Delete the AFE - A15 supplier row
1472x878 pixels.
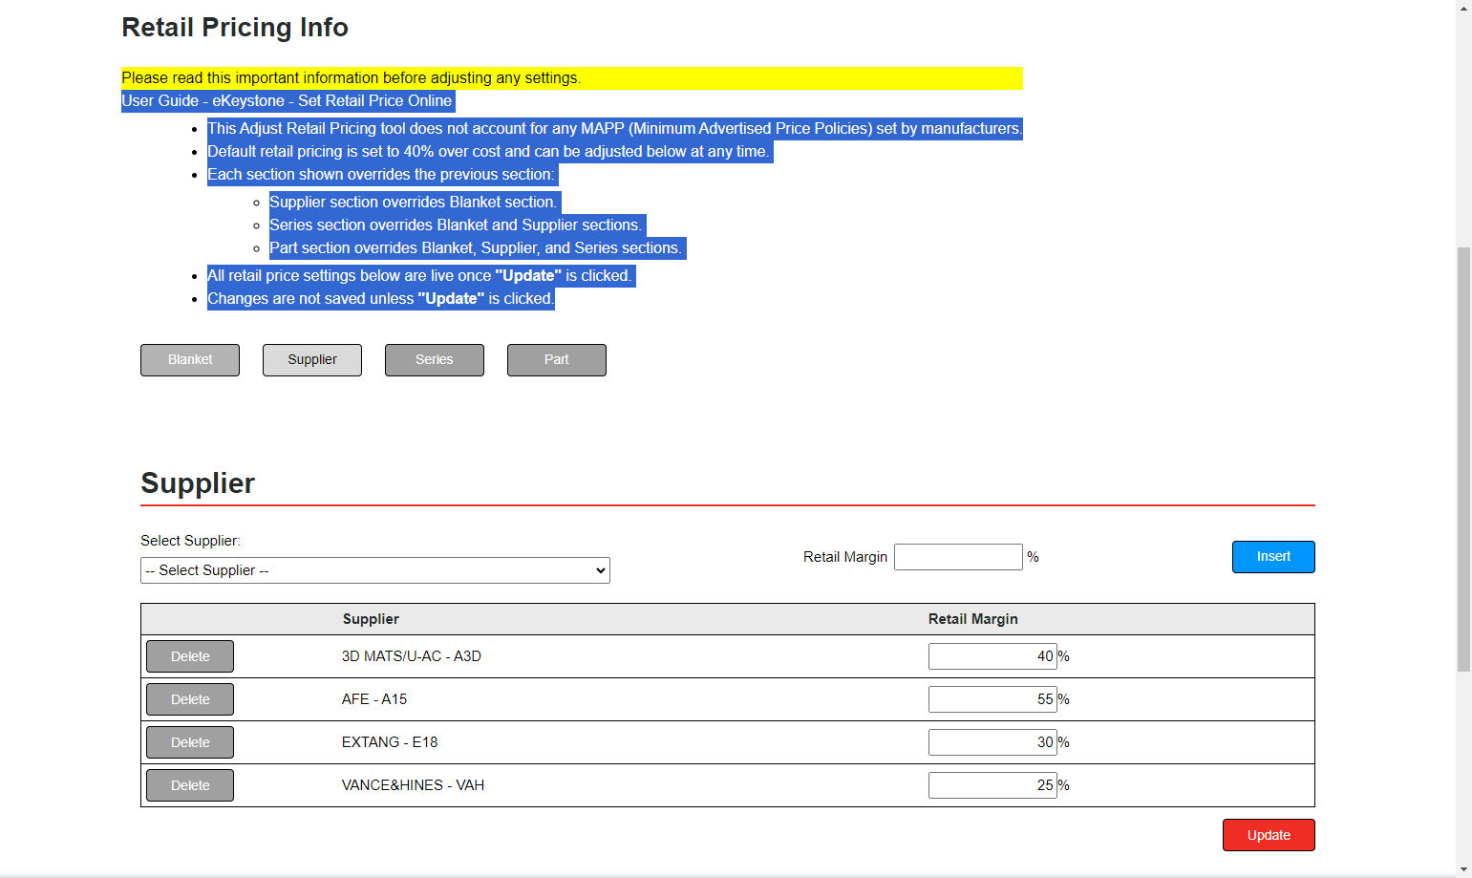coord(190,699)
